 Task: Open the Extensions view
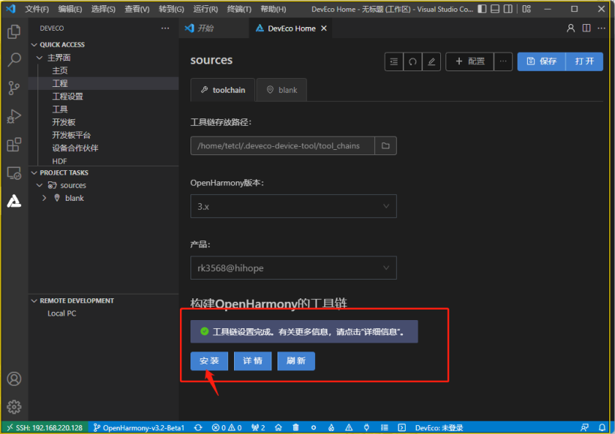point(13,145)
